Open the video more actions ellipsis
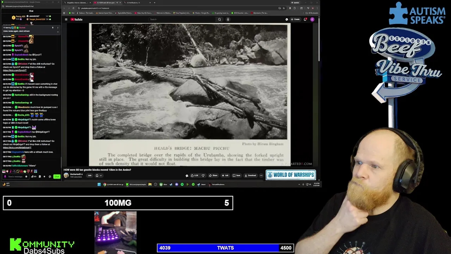Screen dimensions: 451x254 tap(261, 175)
